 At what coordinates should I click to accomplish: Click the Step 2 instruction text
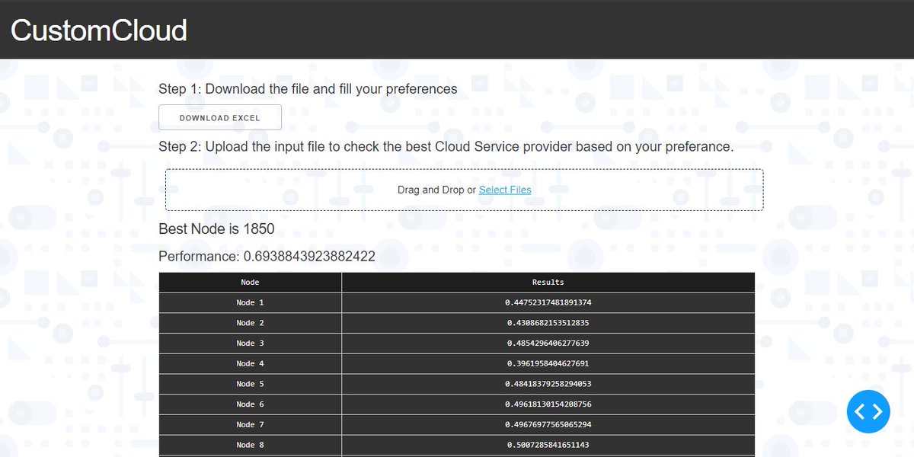click(x=446, y=147)
